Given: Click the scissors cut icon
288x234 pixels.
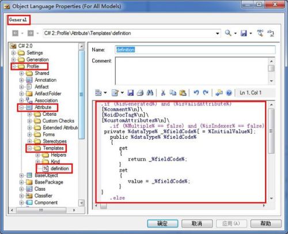Looking at the screenshot, I should (163, 93).
